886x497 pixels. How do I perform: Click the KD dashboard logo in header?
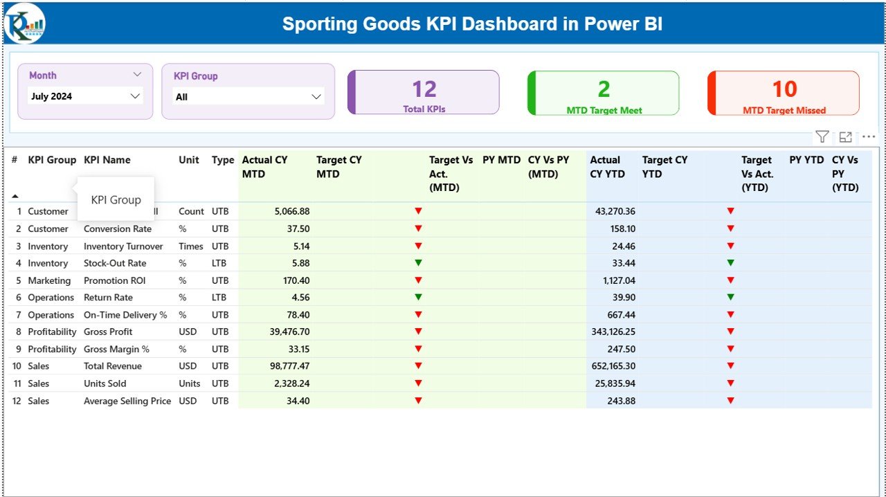(x=24, y=23)
